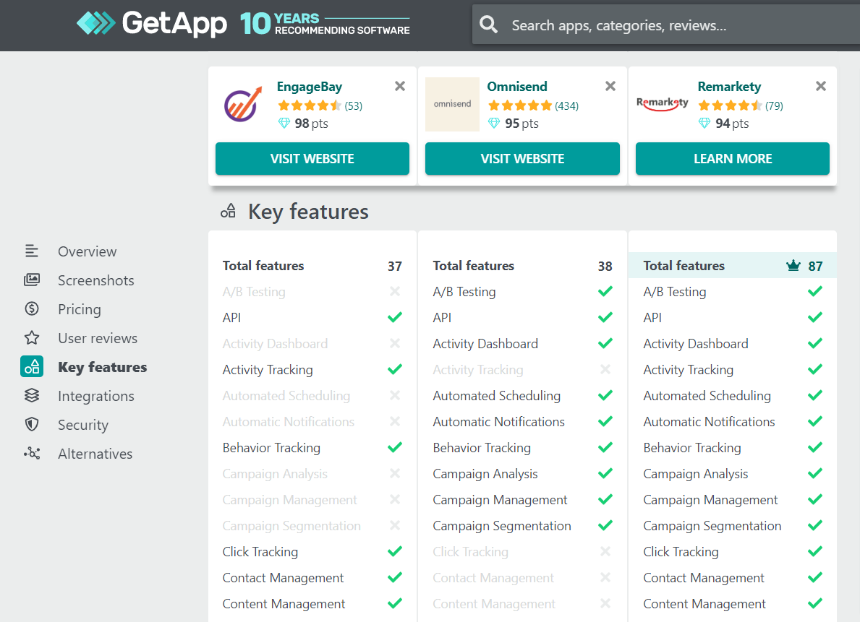Go to the Security section

point(83,426)
